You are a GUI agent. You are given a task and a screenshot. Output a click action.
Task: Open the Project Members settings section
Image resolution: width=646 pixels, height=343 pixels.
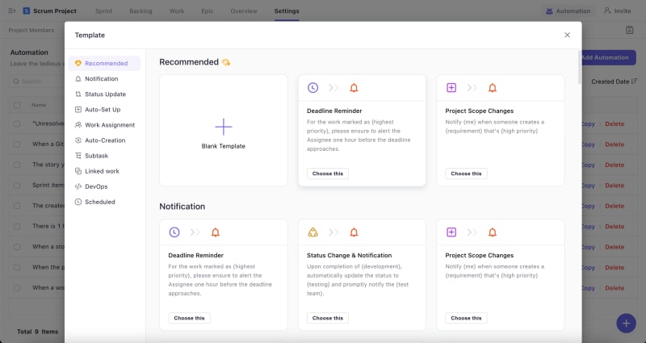pyautogui.click(x=31, y=30)
